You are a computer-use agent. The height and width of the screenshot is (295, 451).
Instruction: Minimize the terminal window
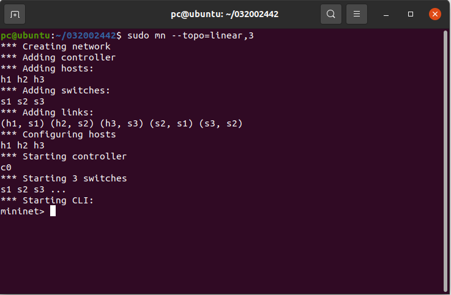(386, 14)
